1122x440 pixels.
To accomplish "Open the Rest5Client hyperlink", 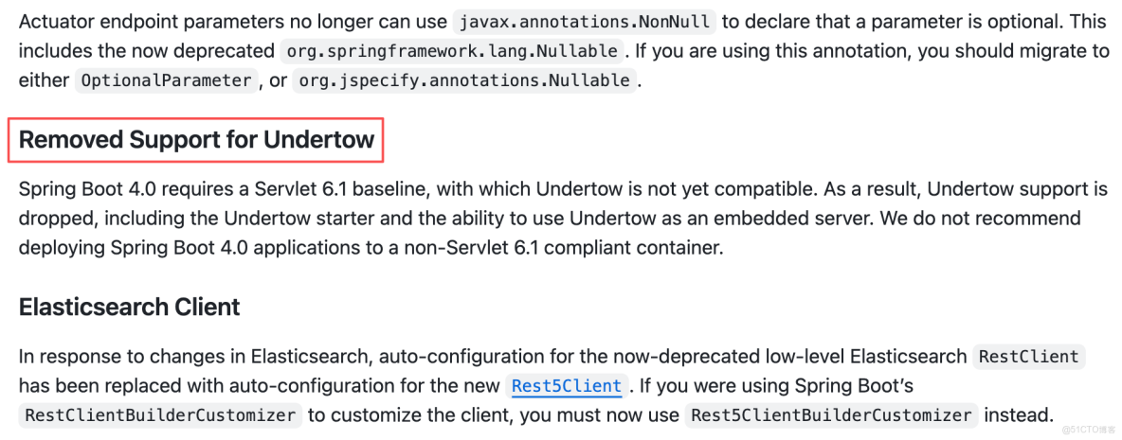I will (x=567, y=386).
